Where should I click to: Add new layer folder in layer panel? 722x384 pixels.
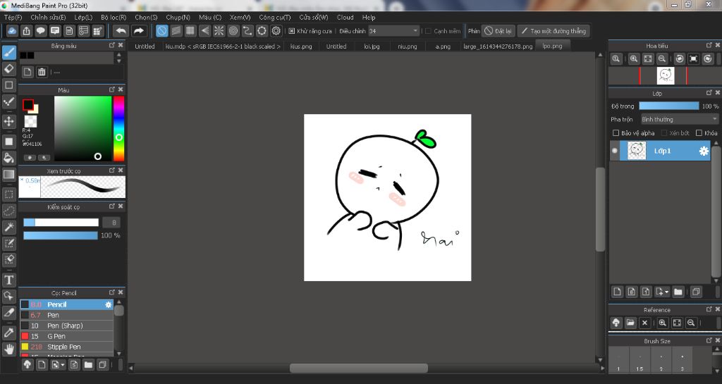pyautogui.click(x=678, y=292)
